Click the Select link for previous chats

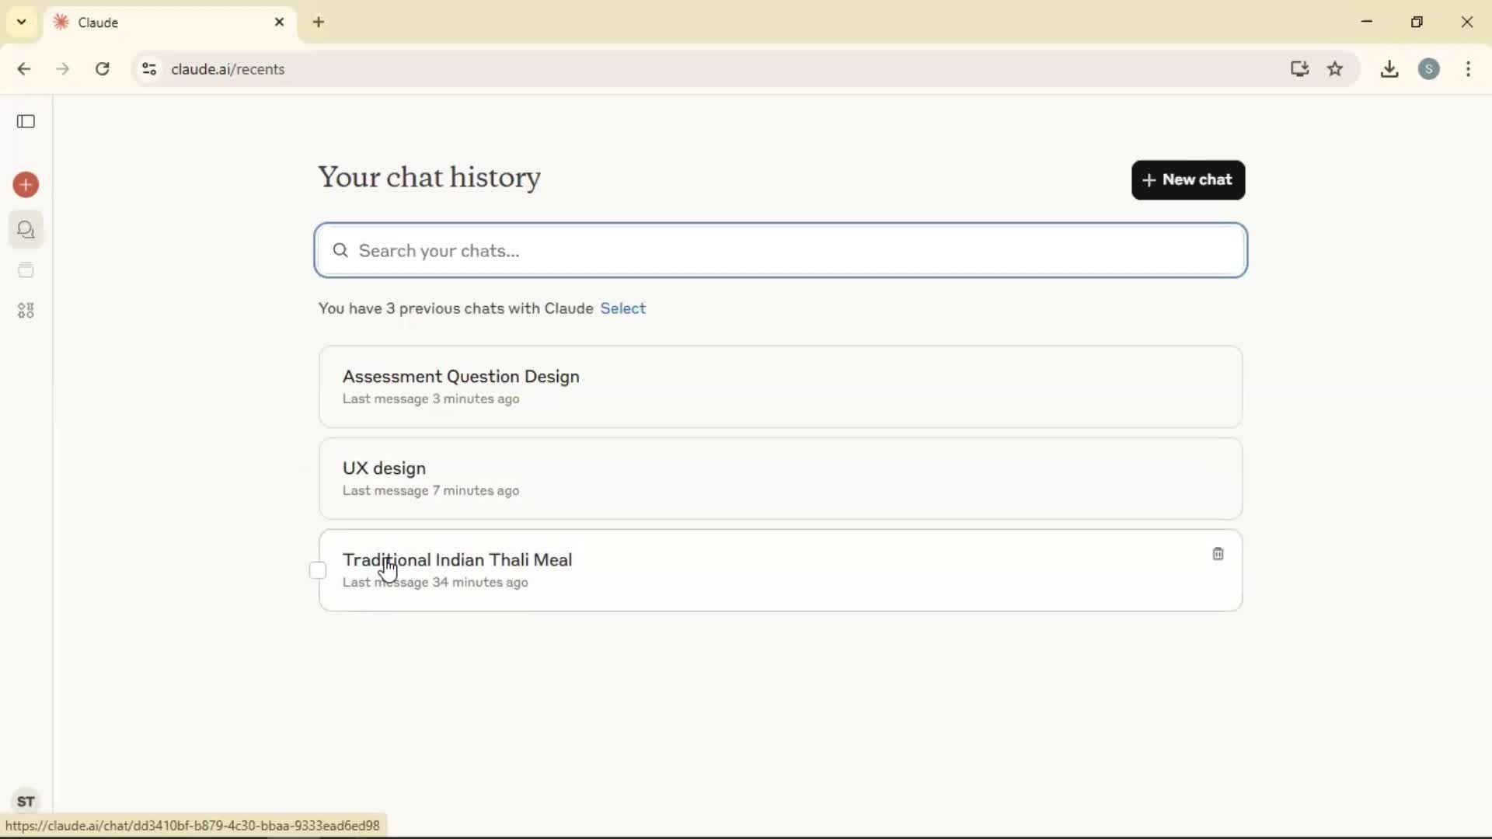(623, 308)
